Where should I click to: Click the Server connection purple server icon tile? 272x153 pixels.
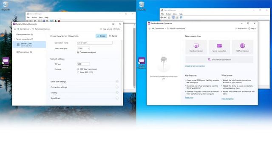(x=219, y=47)
